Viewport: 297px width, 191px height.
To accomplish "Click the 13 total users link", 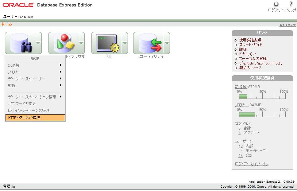I will click(x=241, y=156).
